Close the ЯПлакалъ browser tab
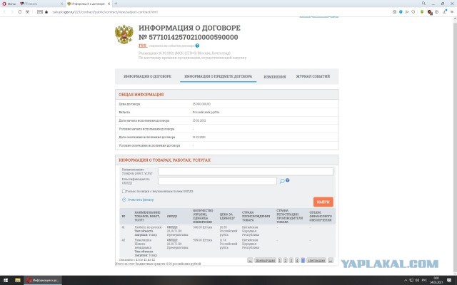 61,4
